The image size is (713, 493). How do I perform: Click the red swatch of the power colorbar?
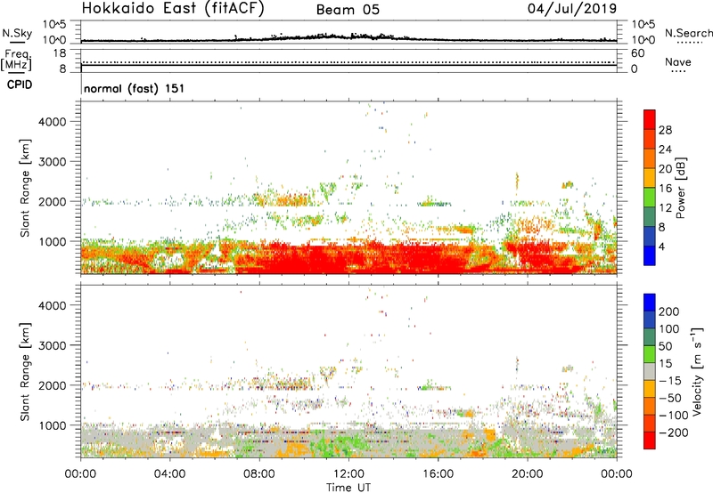(650, 119)
